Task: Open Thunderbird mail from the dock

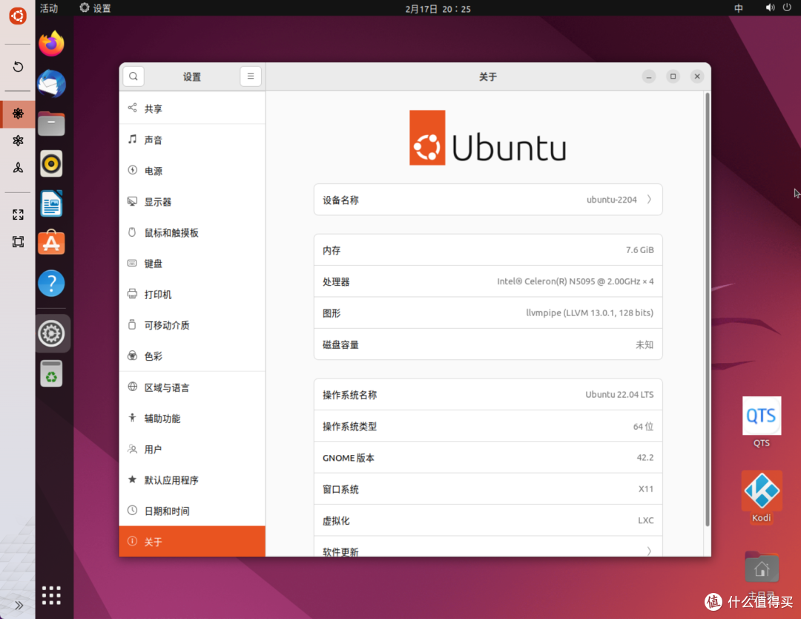Action: point(52,83)
